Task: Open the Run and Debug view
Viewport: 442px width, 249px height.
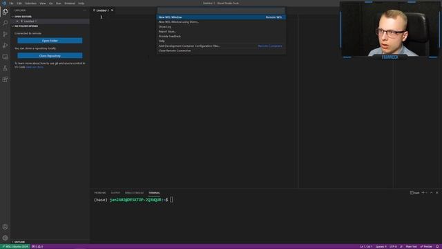Action: tap(5, 46)
